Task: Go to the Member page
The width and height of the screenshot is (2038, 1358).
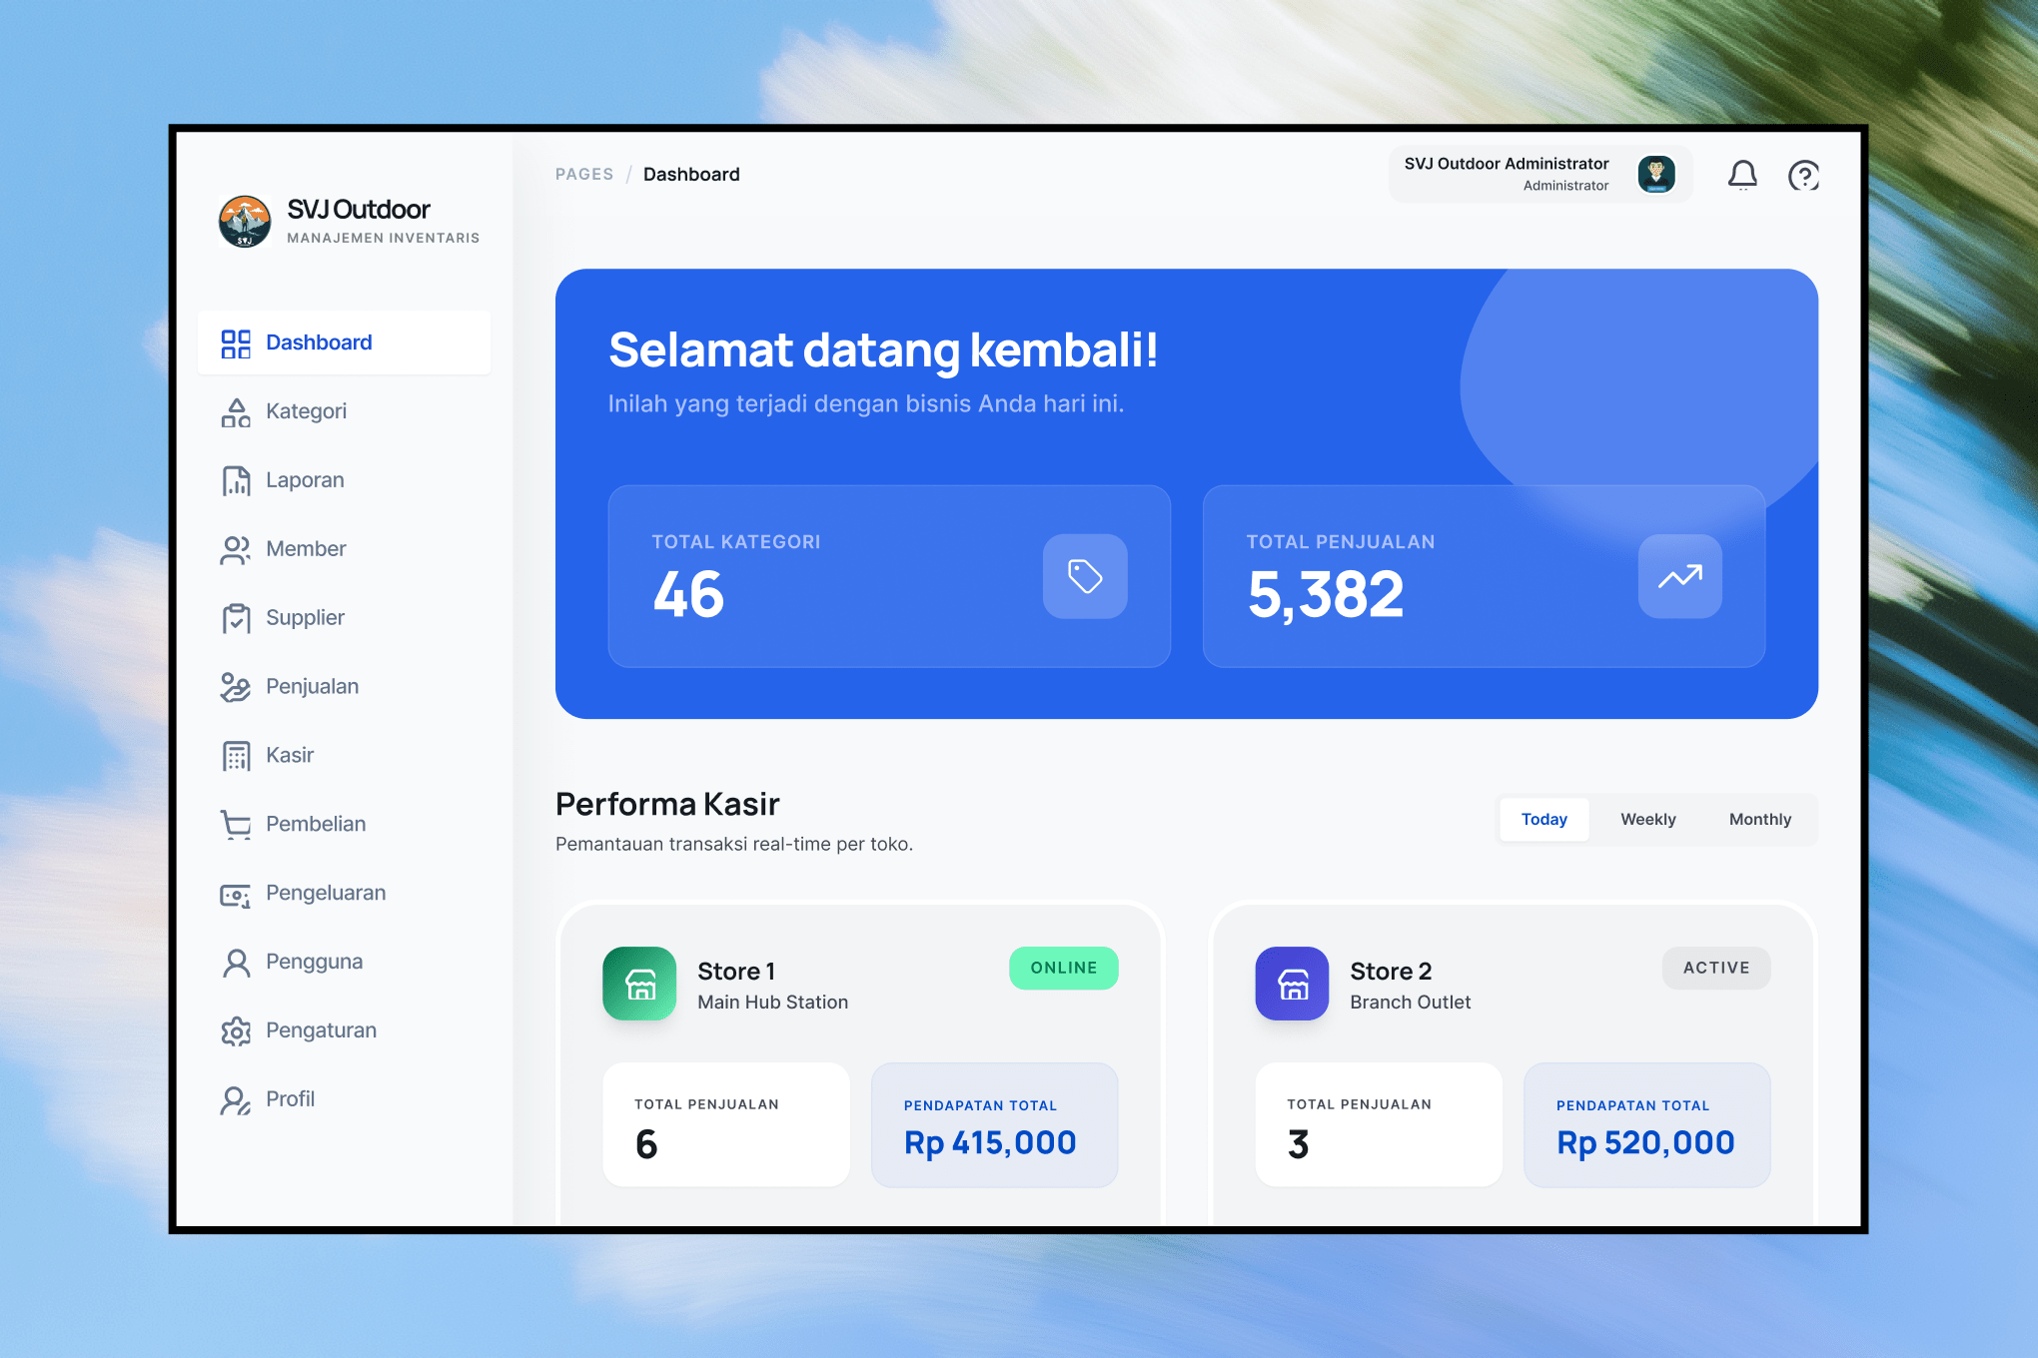Action: pos(344,549)
